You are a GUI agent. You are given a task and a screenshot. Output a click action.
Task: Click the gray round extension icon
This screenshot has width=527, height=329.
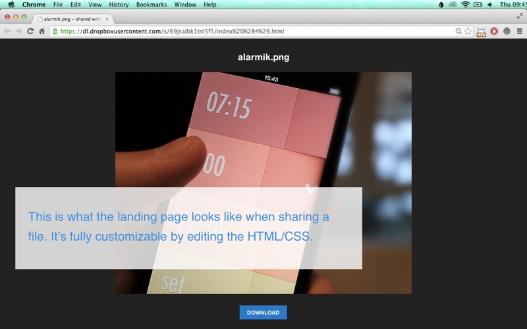pos(507,31)
